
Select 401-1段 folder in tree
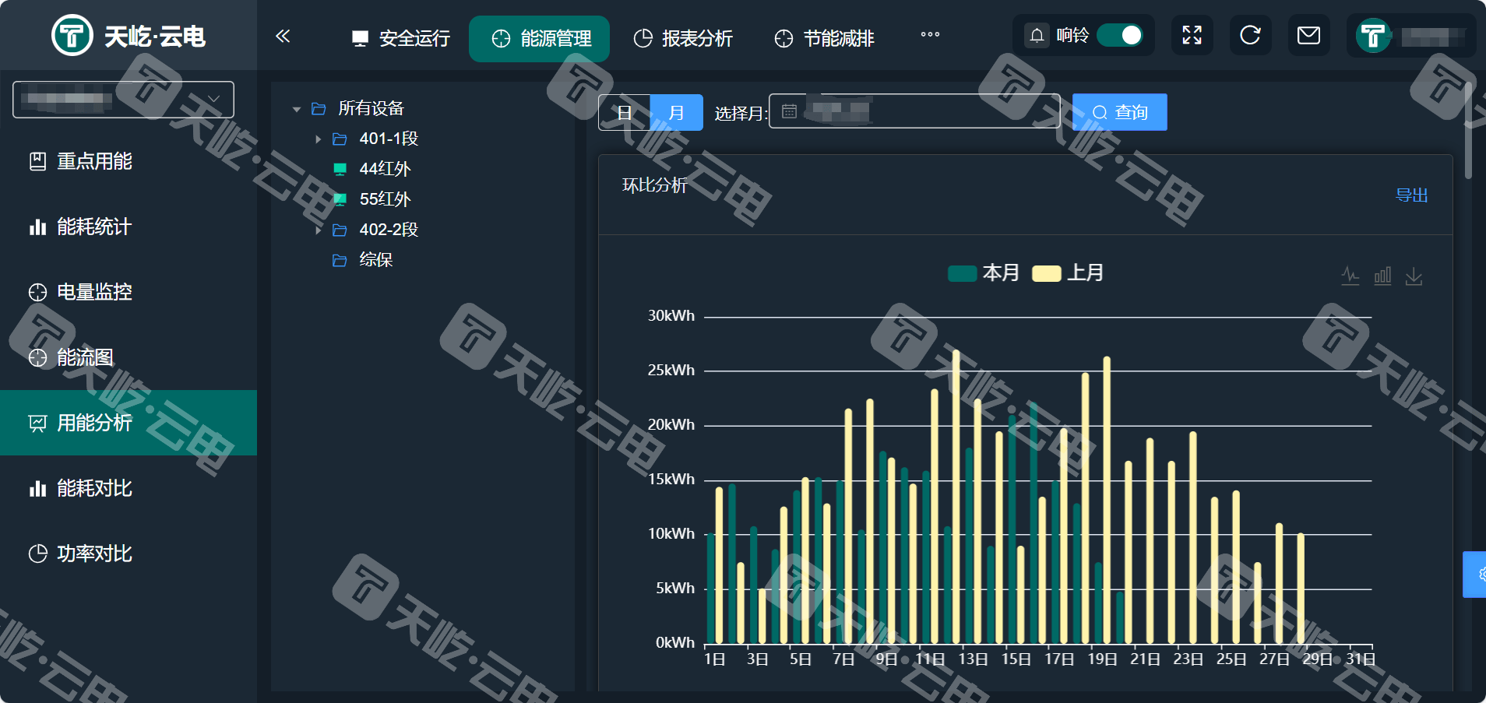point(389,139)
